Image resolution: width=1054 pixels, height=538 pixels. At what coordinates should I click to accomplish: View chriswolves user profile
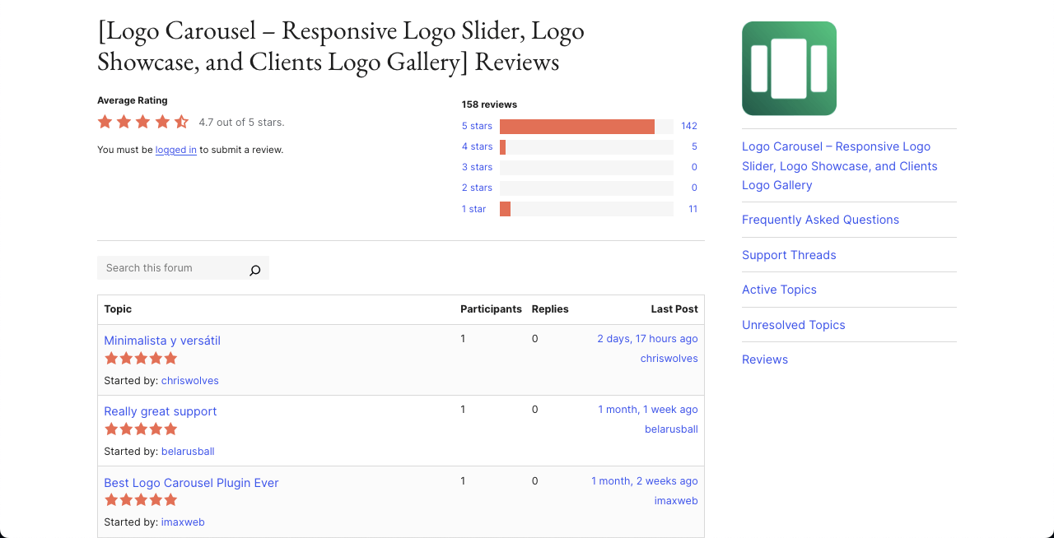click(189, 380)
